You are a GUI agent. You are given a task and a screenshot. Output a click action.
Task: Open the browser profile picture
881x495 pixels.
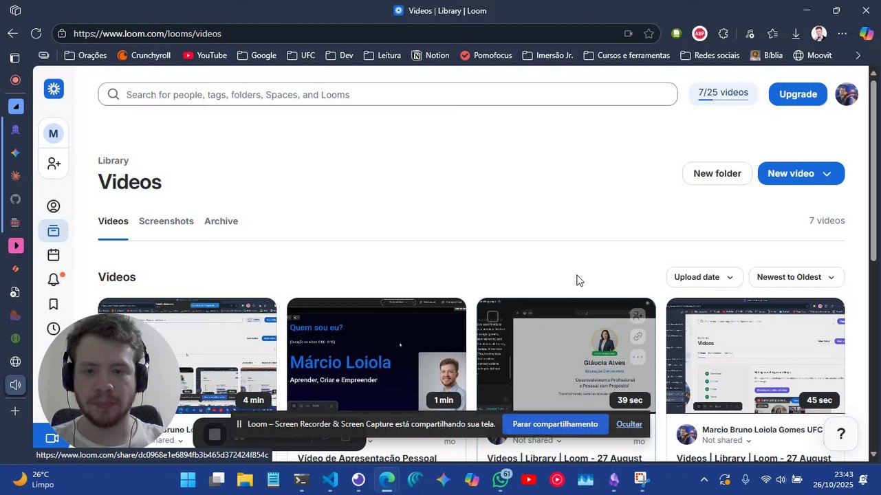click(818, 34)
